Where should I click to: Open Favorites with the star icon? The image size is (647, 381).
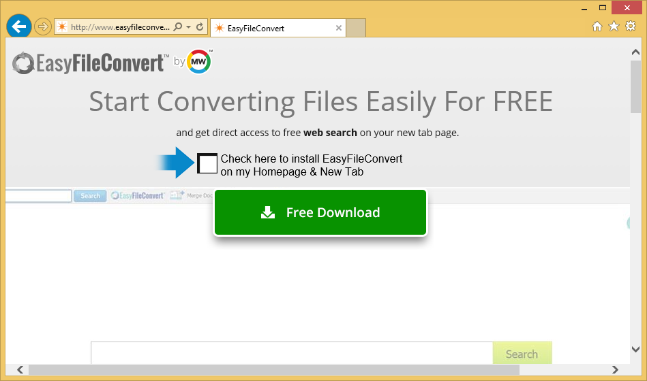pos(614,27)
